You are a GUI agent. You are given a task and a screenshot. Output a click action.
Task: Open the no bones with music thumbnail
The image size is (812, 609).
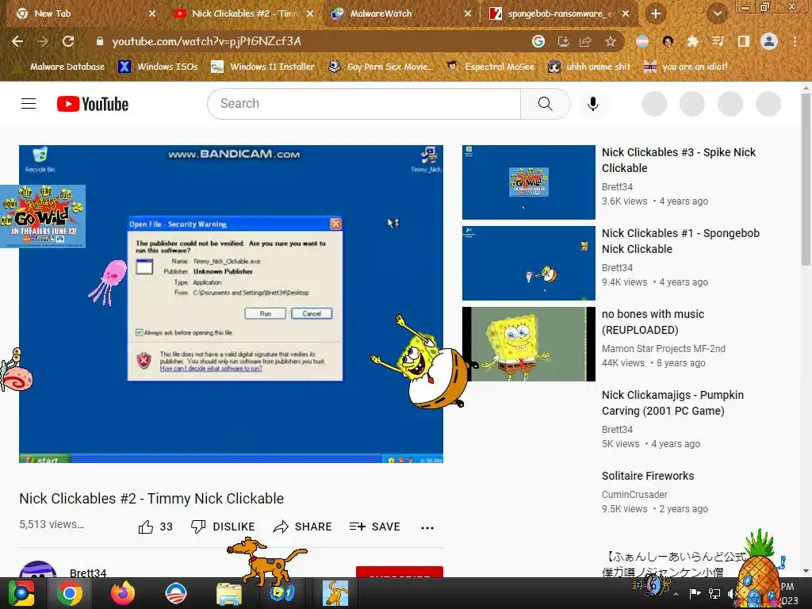[529, 344]
